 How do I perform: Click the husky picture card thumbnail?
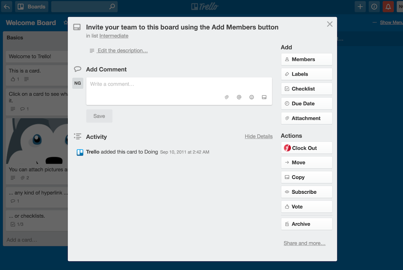coord(37,141)
